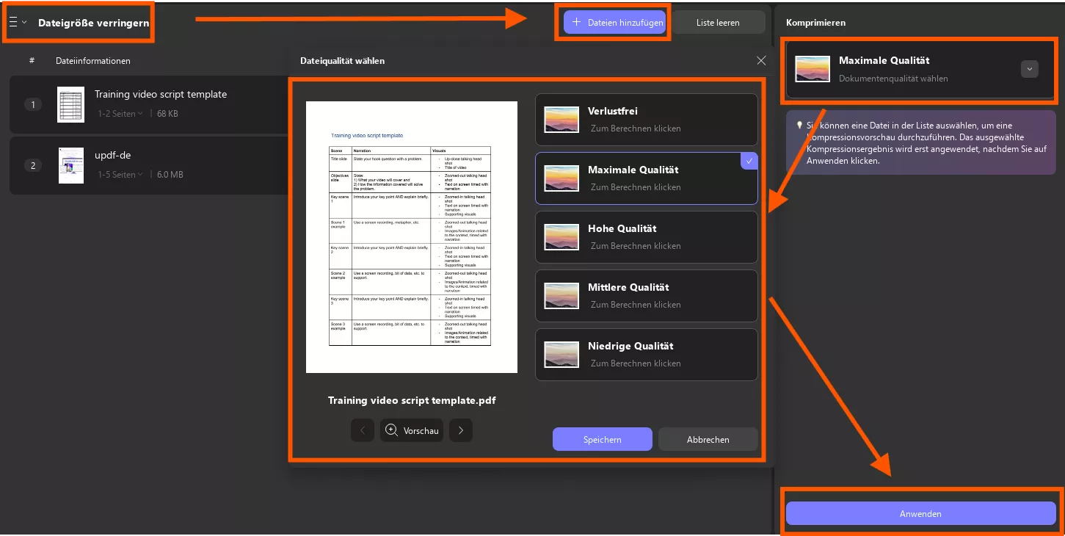Image resolution: width=1065 pixels, height=536 pixels.
Task: Choose the Verlustfrei quality option
Action: pyautogui.click(x=647, y=120)
